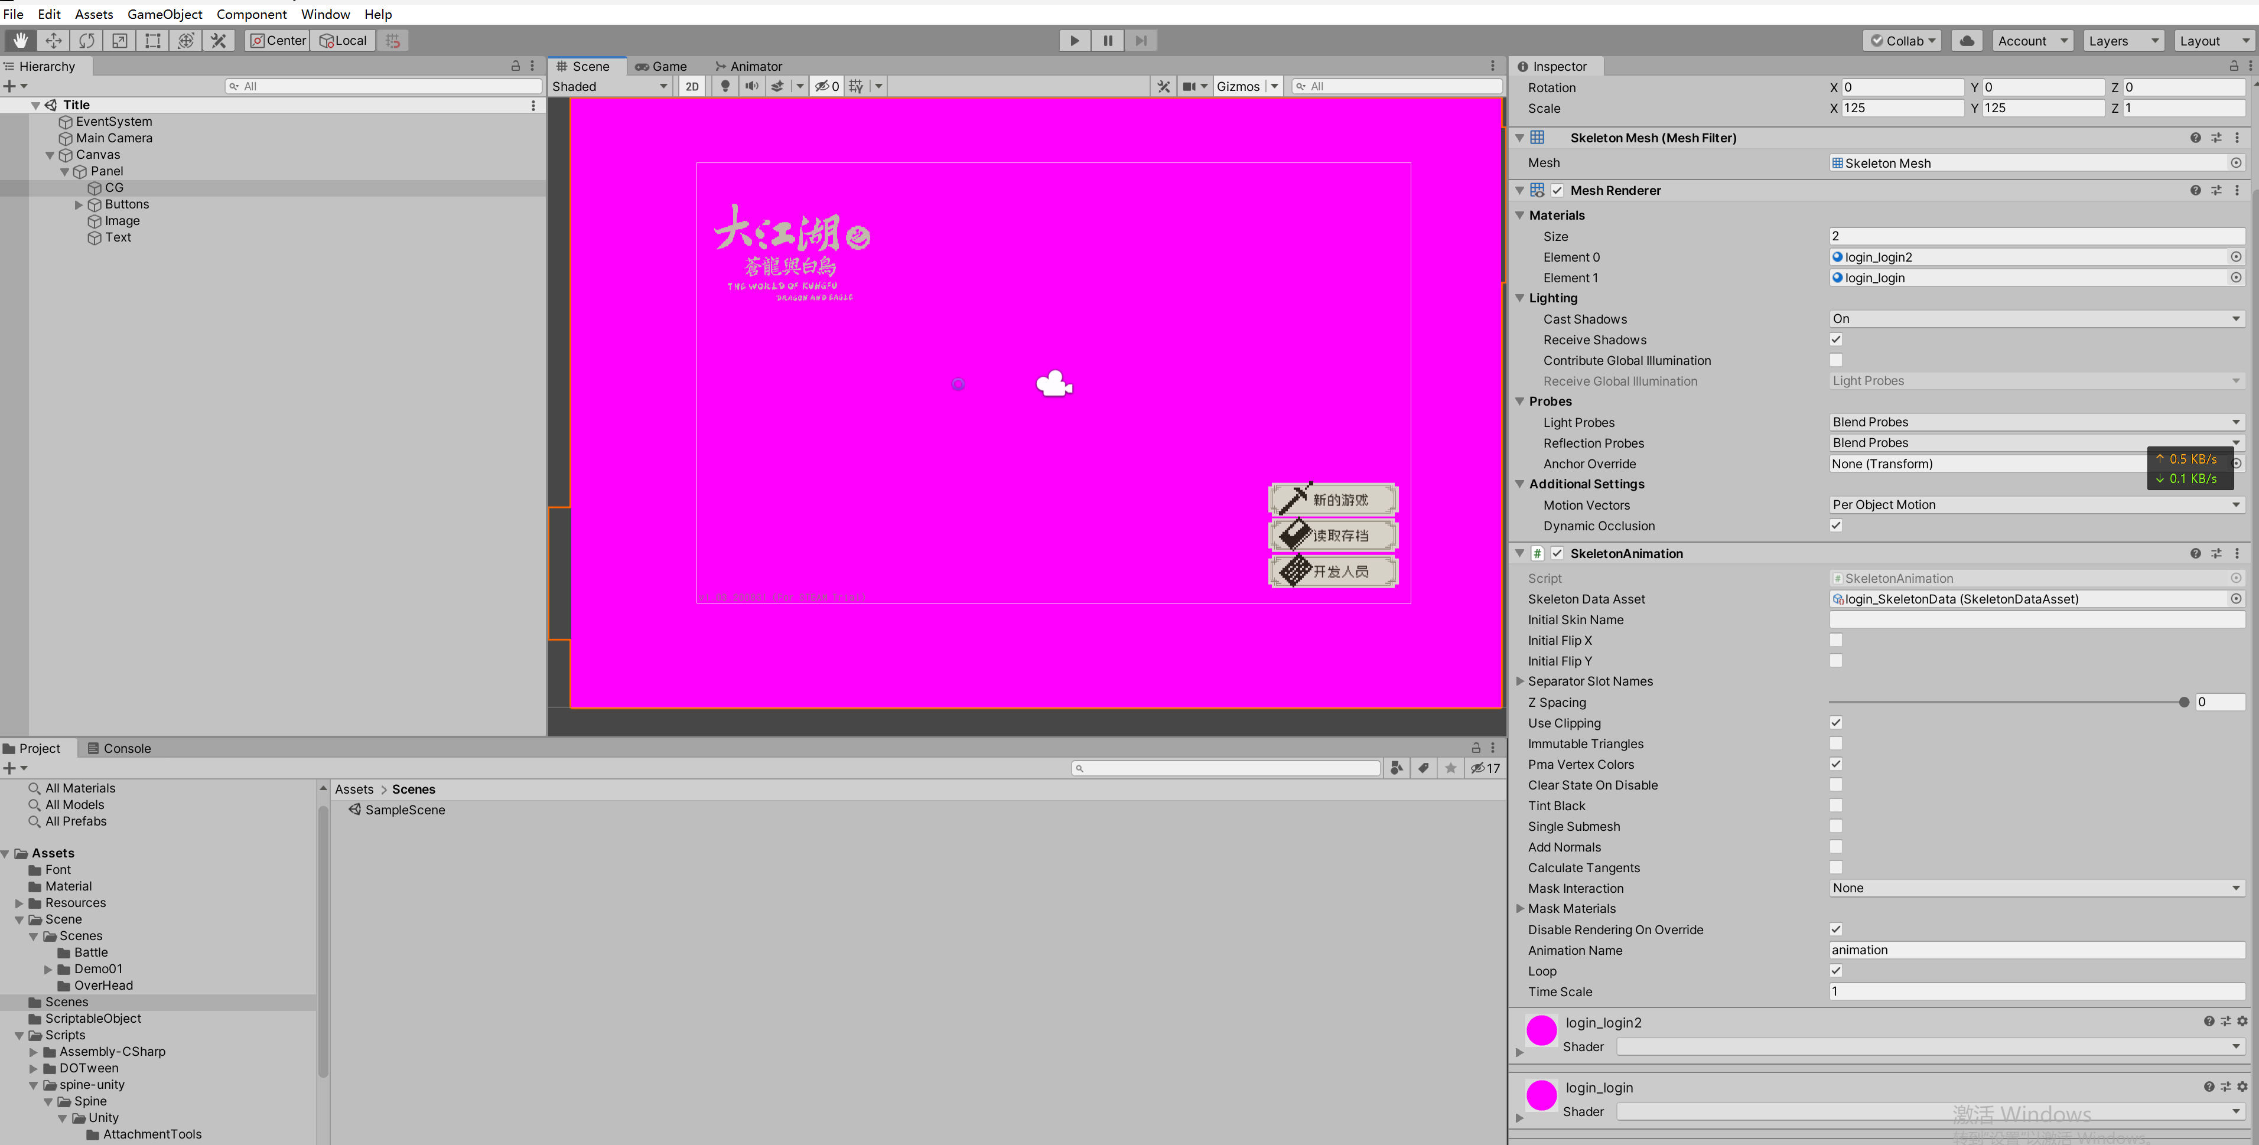Switch to the Game tab
2259x1145 pixels.
click(661, 66)
